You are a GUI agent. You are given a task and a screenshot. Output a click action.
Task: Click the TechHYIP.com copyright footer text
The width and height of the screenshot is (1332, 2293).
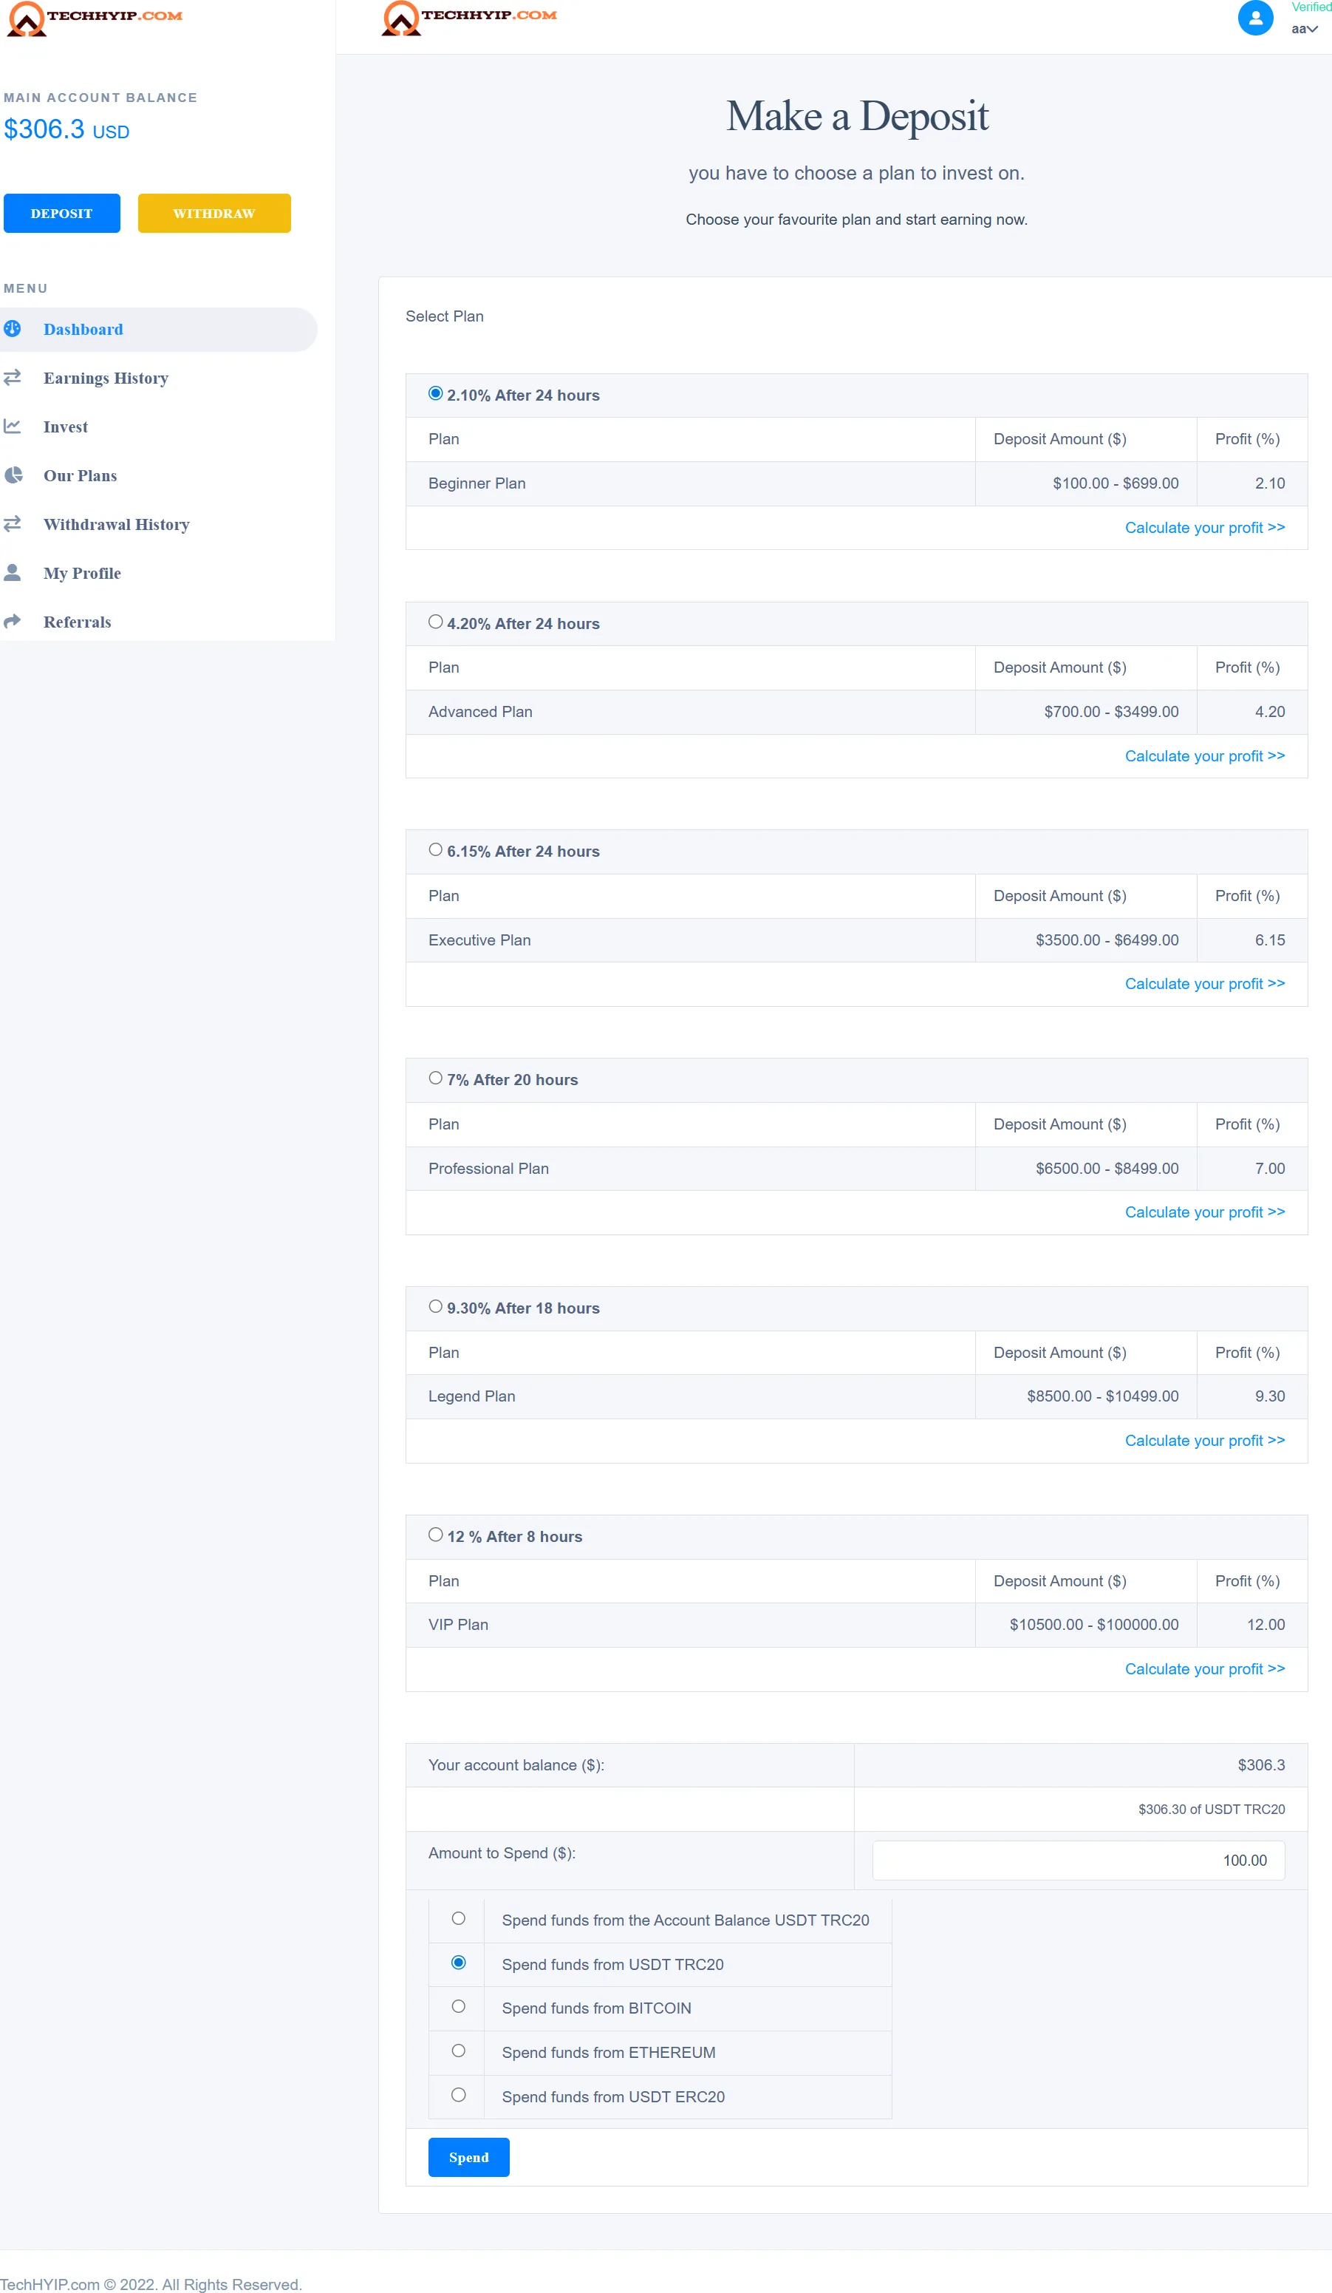tap(151, 2284)
